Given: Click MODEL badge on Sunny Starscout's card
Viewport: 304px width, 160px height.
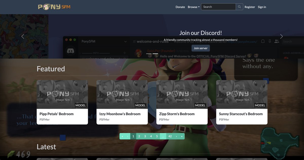Looking at the screenshot, I should pos(260,105).
